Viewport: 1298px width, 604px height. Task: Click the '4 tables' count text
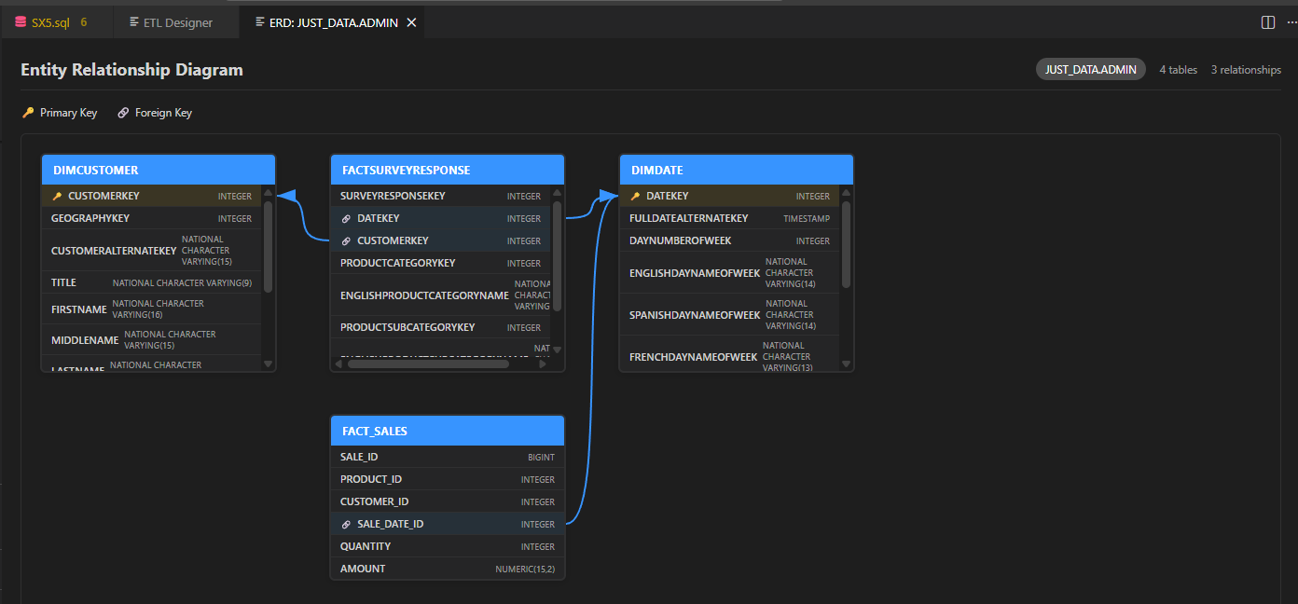[x=1178, y=70]
